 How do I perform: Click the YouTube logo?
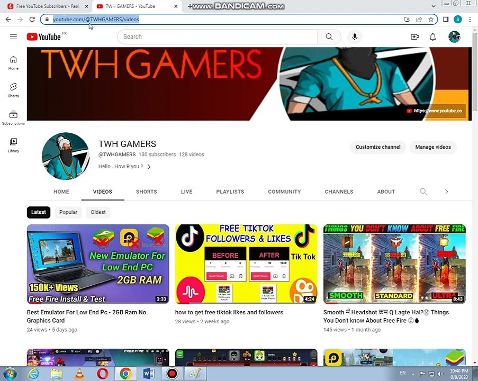pos(43,37)
